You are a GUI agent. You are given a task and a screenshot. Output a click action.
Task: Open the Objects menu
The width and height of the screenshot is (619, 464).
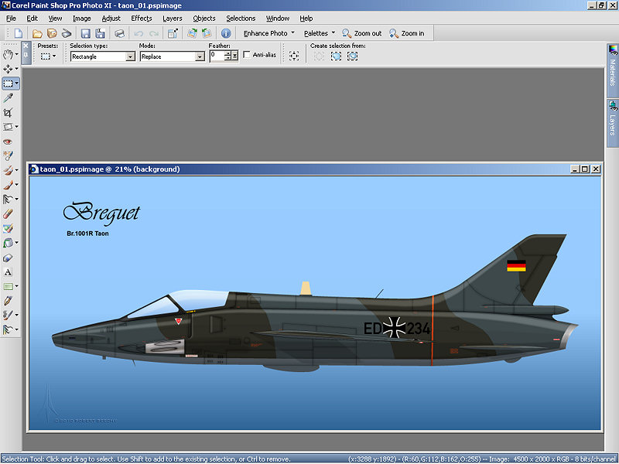204,18
